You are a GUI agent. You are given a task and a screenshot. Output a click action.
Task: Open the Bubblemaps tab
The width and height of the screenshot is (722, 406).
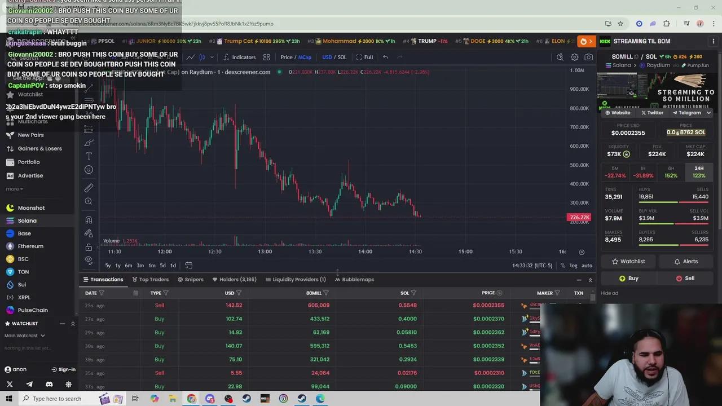pos(354,279)
